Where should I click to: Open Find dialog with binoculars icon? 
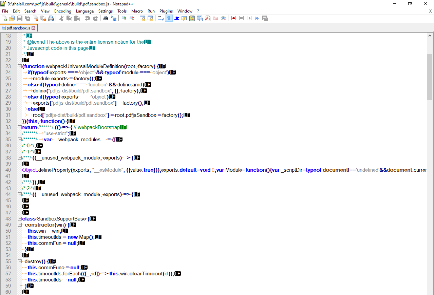point(106,18)
